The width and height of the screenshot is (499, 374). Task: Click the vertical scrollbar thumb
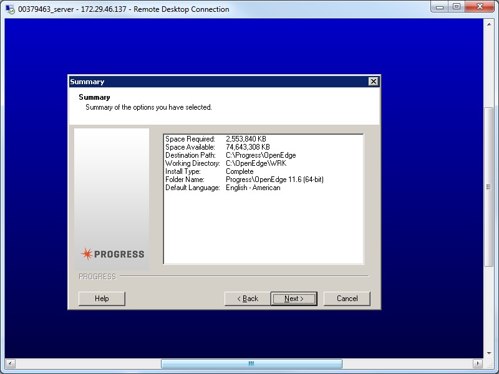(489, 185)
